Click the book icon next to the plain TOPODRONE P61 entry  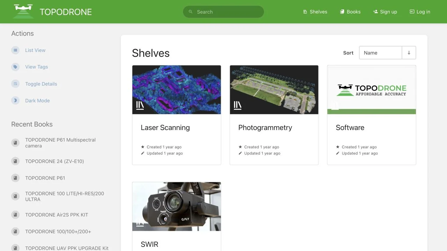pyautogui.click(x=15, y=178)
